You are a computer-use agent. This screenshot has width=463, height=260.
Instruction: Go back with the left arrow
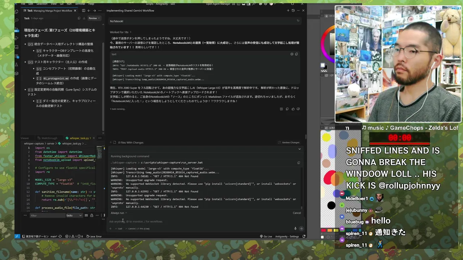point(89,10)
